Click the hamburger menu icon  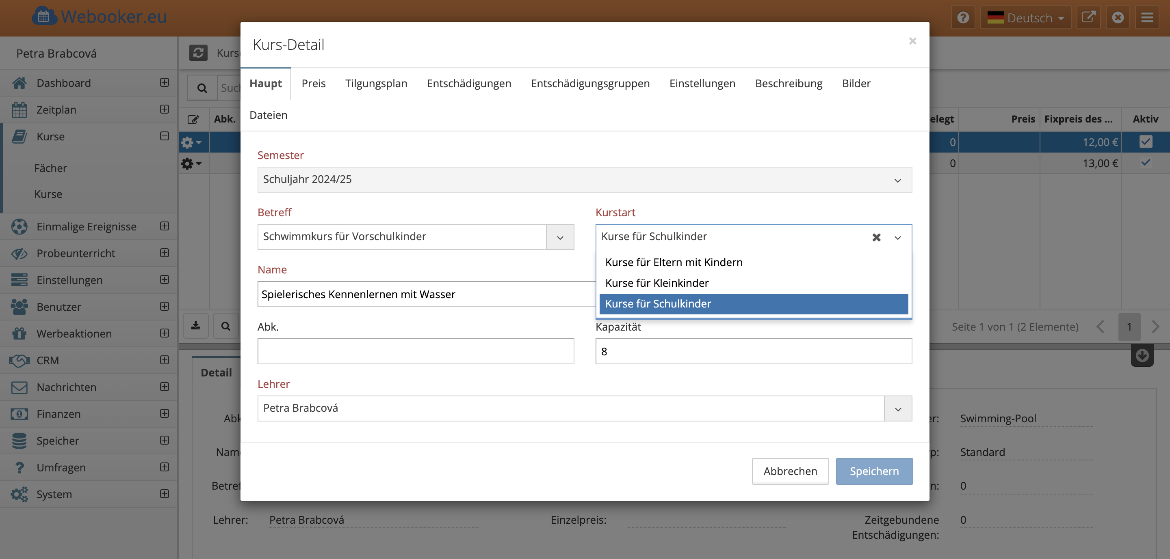1147,18
